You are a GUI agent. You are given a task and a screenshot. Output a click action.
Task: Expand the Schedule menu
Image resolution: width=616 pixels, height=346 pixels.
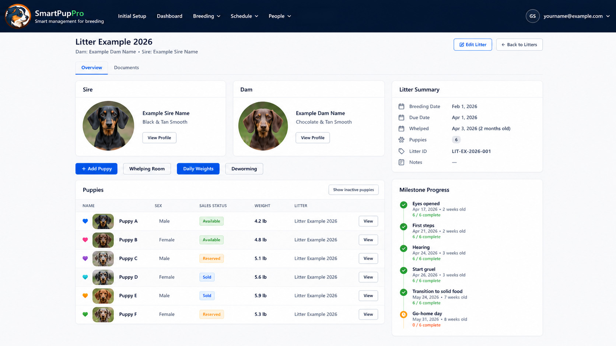244,16
